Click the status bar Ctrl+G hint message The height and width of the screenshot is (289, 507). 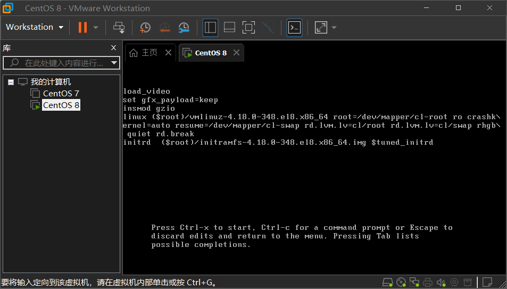click(109, 283)
